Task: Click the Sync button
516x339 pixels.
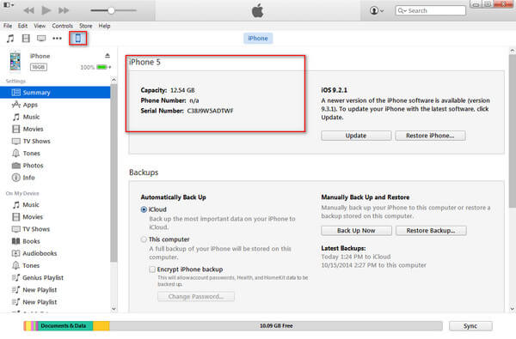Action: pyautogui.click(x=470, y=326)
